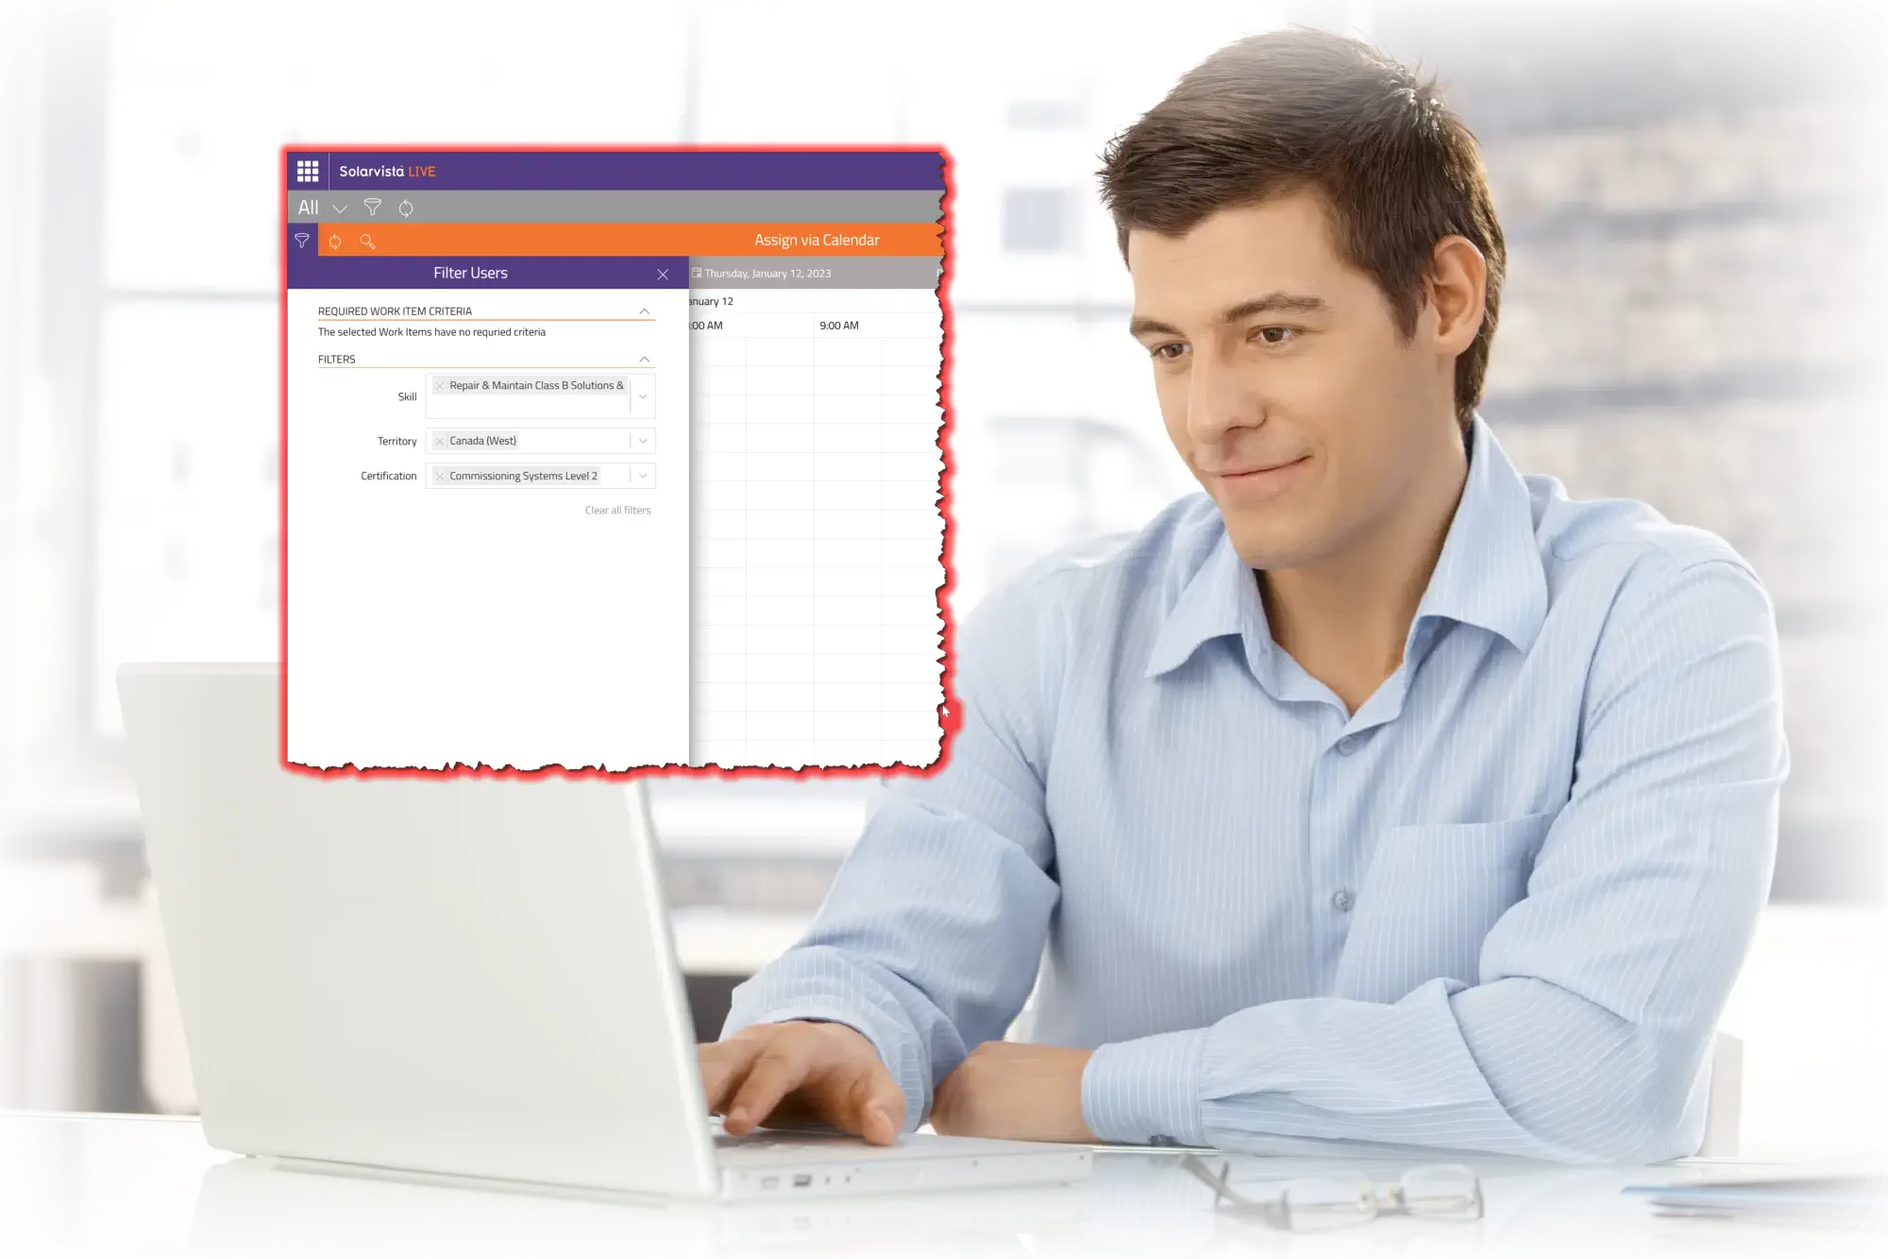Click the filter funnel icon in toolbar

pyautogui.click(x=371, y=207)
